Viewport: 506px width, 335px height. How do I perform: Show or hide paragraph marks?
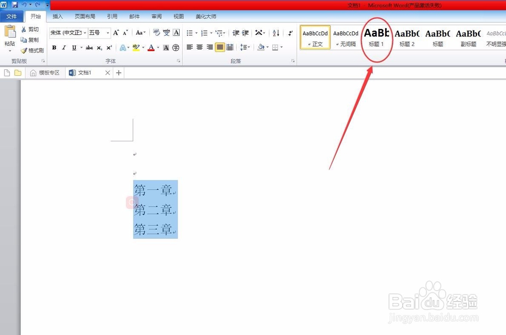click(x=290, y=33)
